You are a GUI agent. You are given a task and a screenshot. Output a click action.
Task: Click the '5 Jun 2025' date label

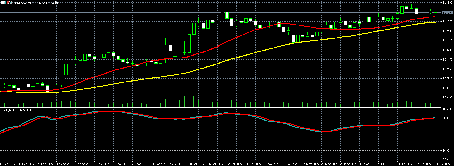[385, 164]
